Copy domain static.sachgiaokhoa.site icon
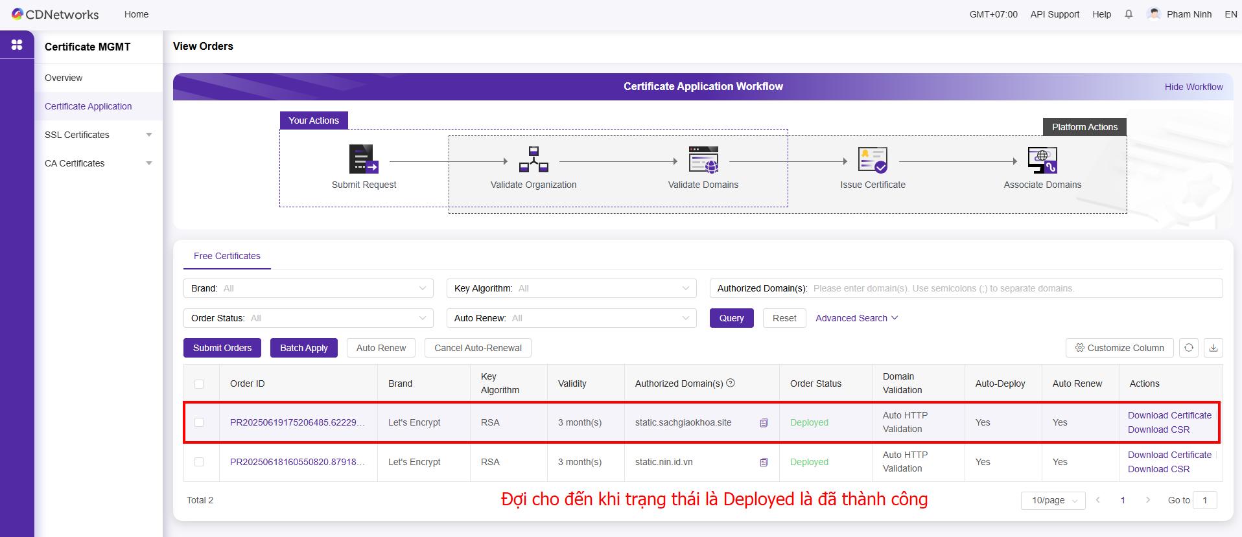 (764, 423)
